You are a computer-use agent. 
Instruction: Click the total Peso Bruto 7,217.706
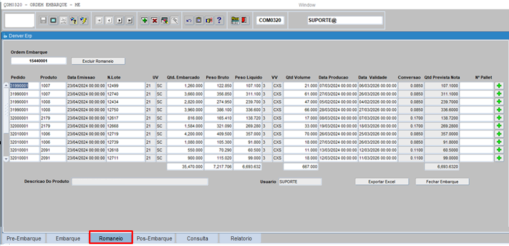click(218, 167)
